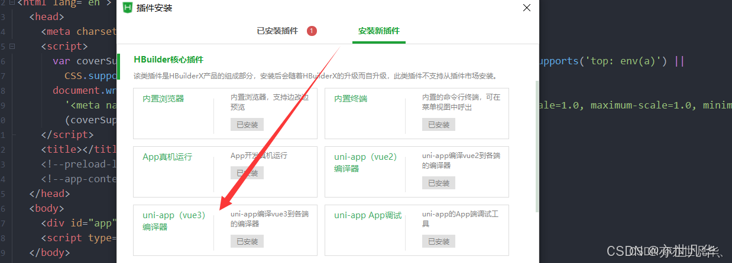This screenshot has height=263, width=732.
Task: Click the core plugin explanation paragraph
Action: click(315, 76)
